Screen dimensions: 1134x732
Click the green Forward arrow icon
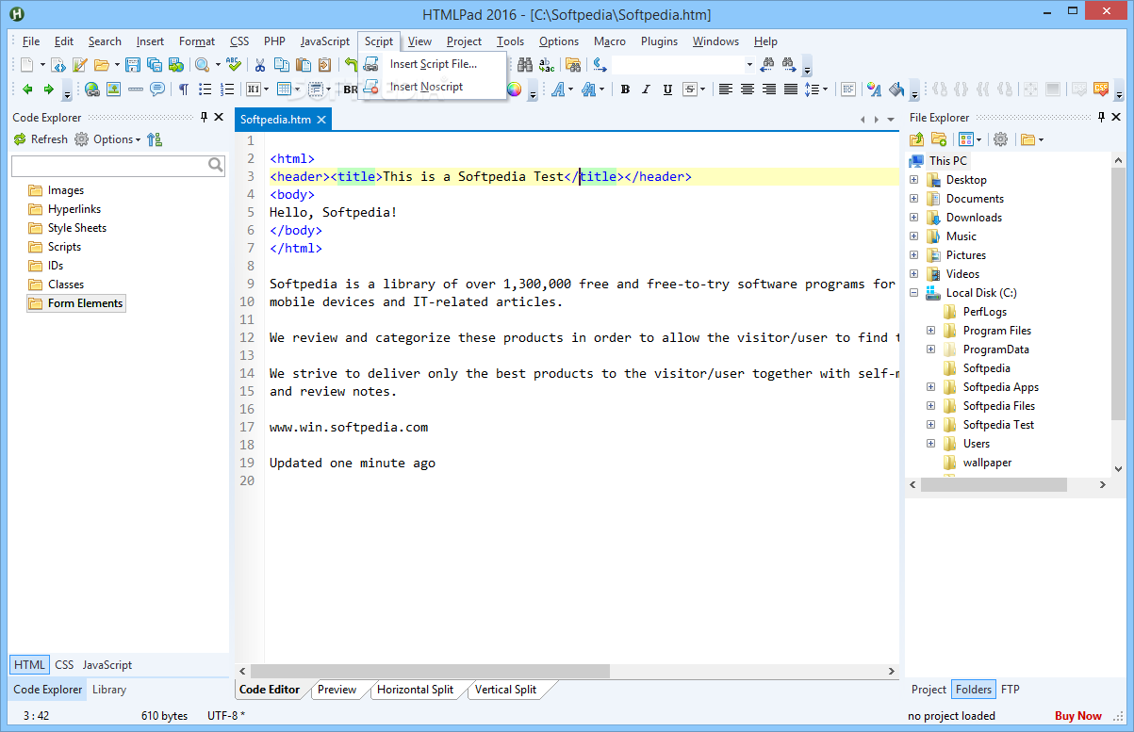[x=48, y=89]
